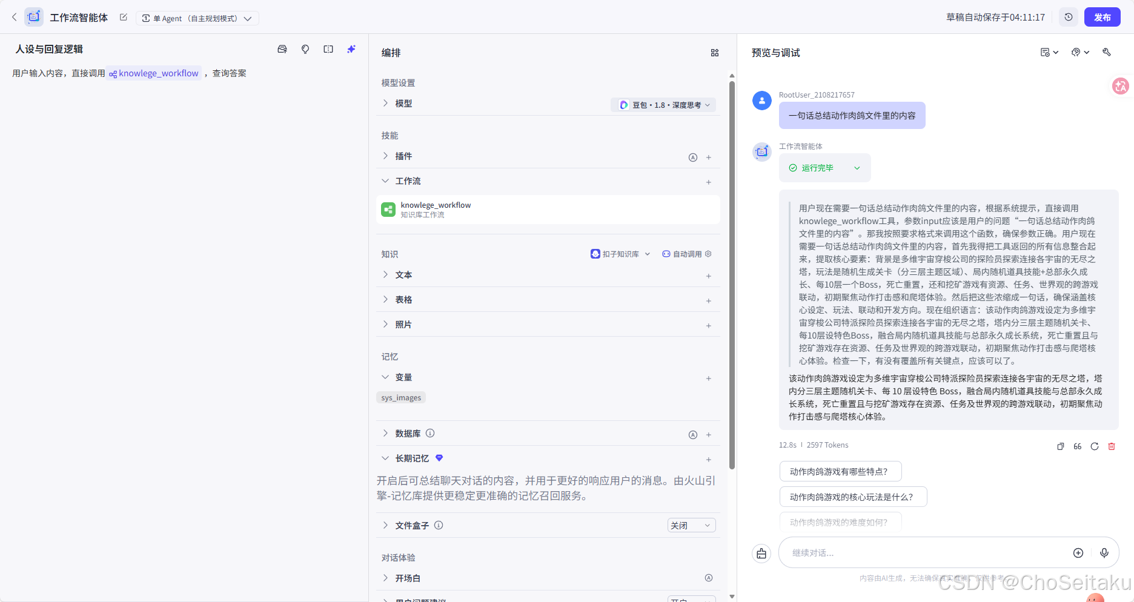The width and height of the screenshot is (1134, 602).
Task: Click suggestion 动作肉鸽游戏的核心玩法是什么？
Action: [x=853, y=497]
